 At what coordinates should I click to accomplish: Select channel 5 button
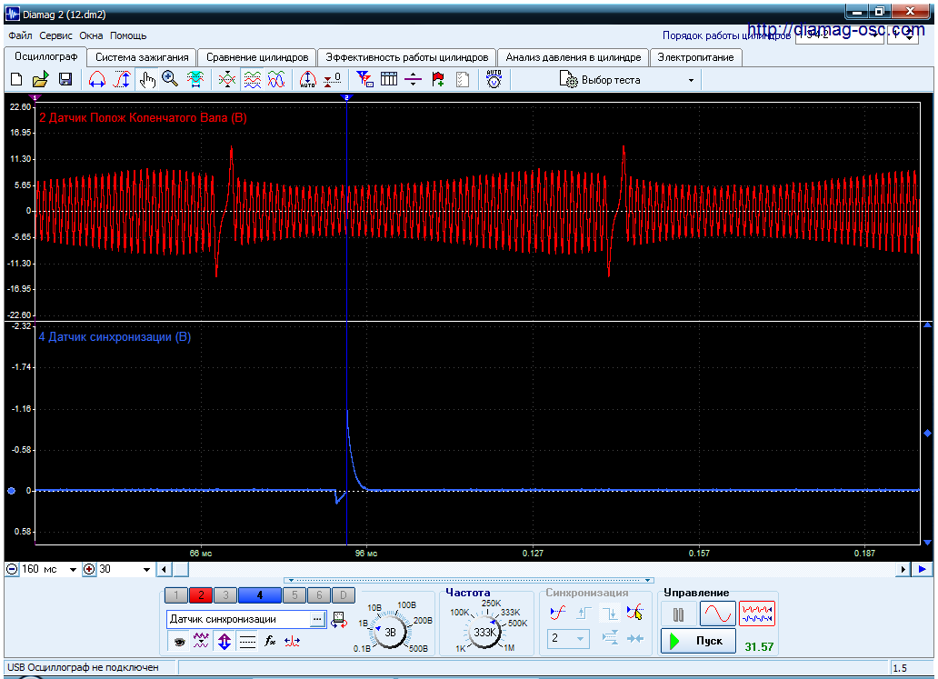(294, 595)
